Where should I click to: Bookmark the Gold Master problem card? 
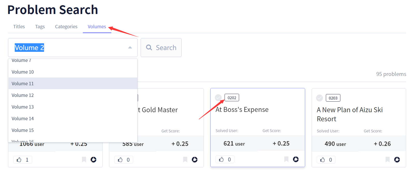(x=185, y=159)
